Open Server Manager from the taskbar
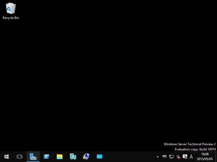Image resolution: width=217 pixels, height=162 pixels. pos(33,157)
